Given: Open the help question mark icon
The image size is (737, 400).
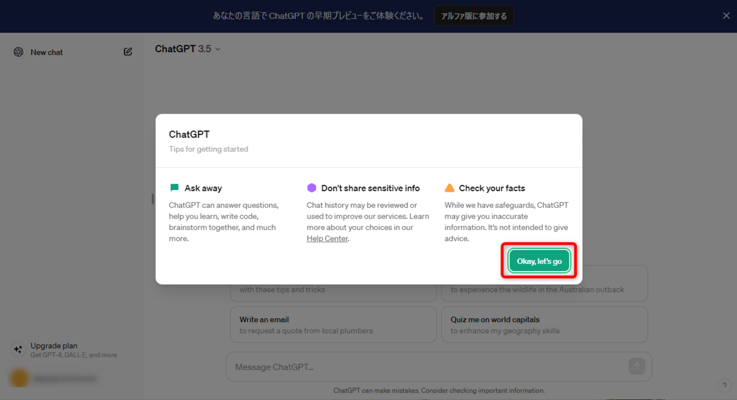Looking at the screenshot, I should pyautogui.click(x=723, y=385).
